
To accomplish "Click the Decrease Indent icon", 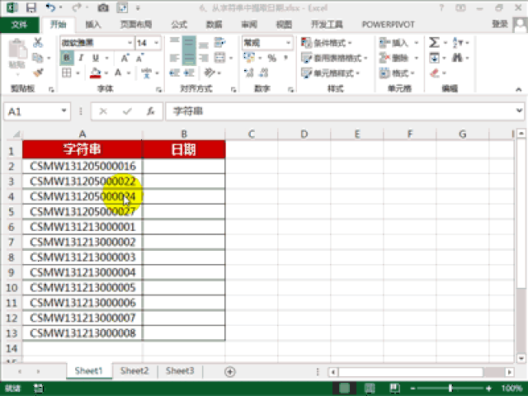I will click(174, 73).
